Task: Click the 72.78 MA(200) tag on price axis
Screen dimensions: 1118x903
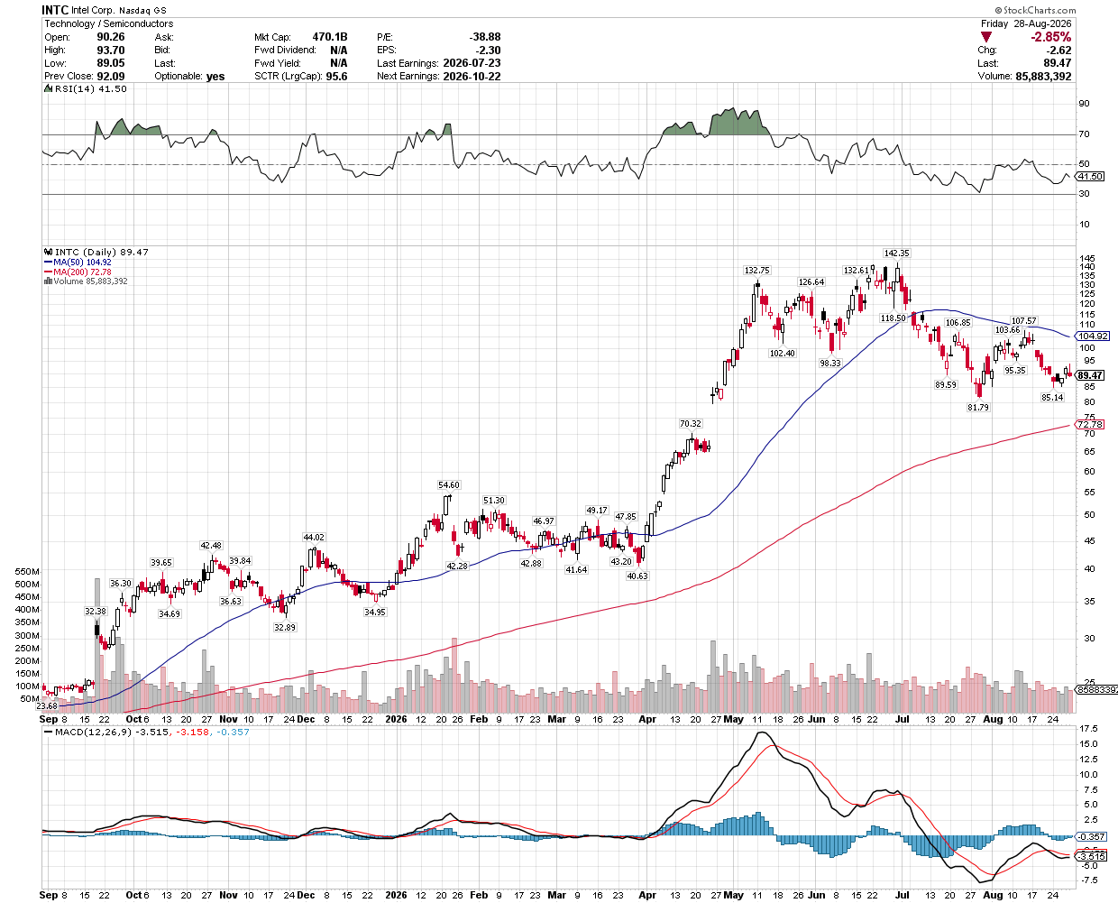Action: click(x=1089, y=424)
